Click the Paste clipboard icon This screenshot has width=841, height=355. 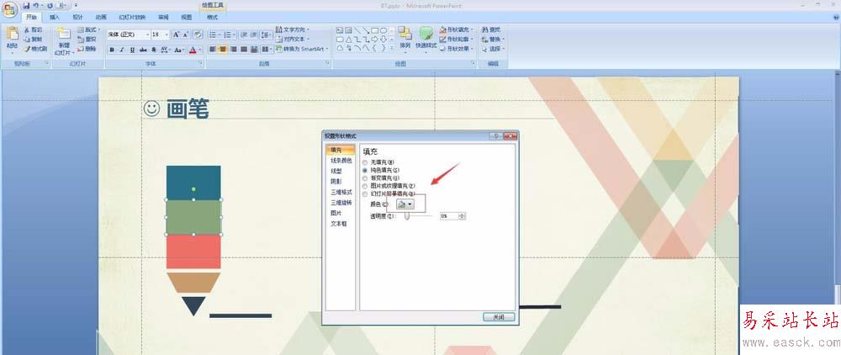tap(12, 34)
